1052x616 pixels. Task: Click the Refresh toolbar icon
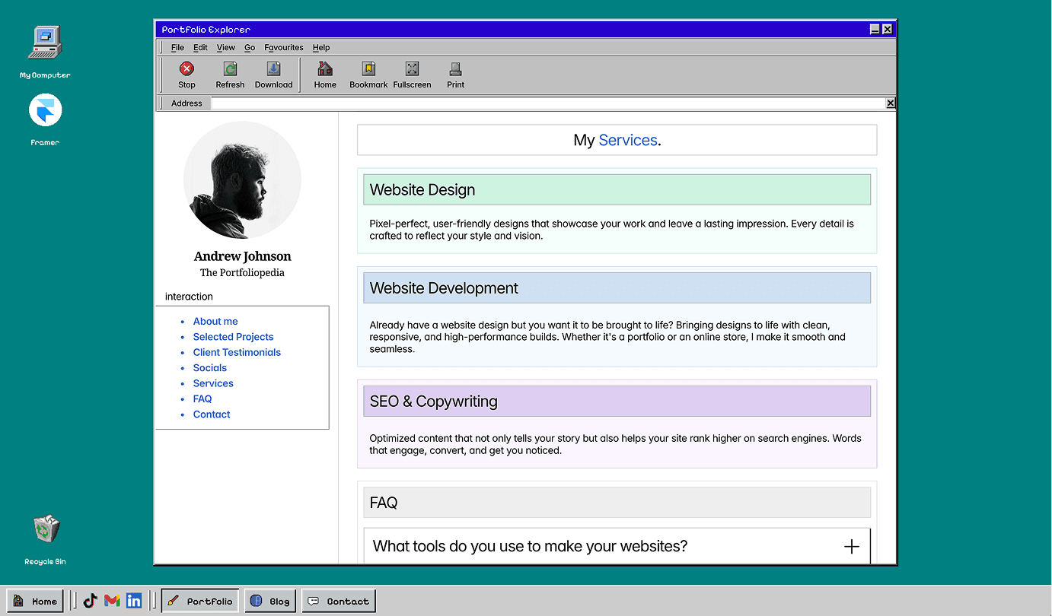pos(230,69)
